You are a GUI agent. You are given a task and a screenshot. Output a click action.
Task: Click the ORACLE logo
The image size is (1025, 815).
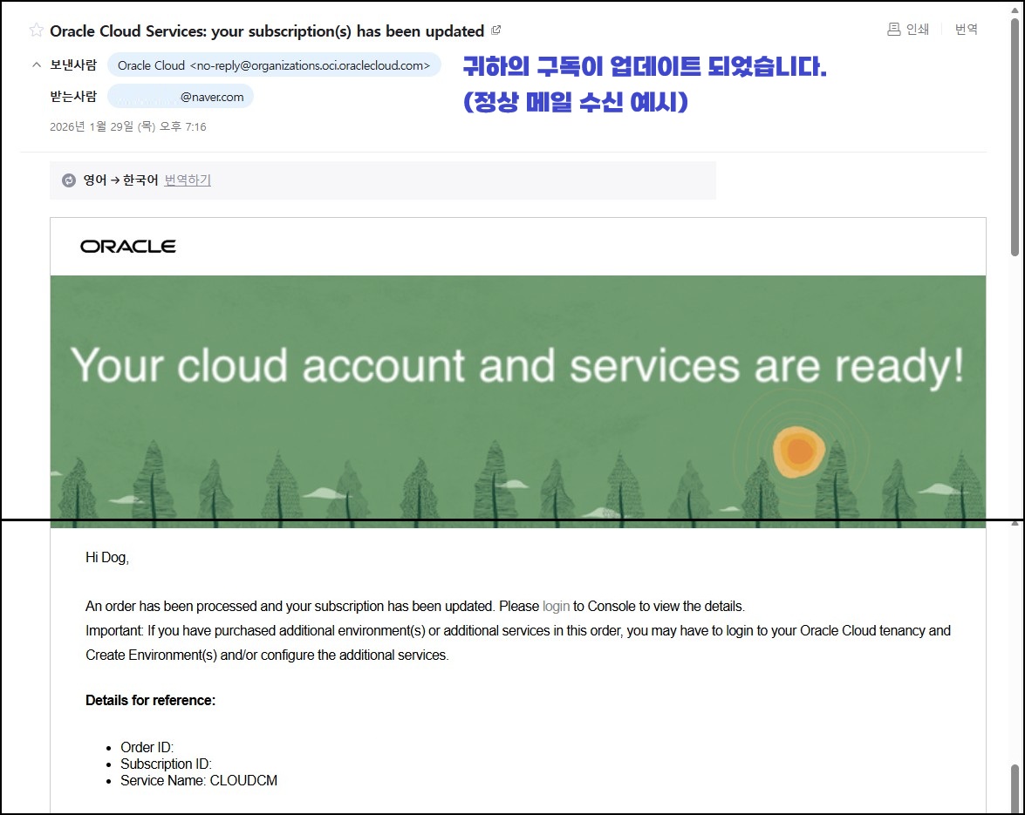pyautogui.click(x=128, y=246)
